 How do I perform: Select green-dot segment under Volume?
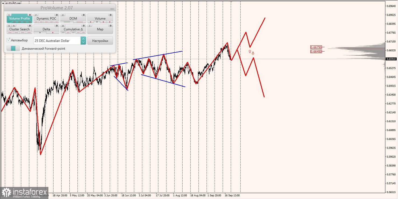coord(97,22)
